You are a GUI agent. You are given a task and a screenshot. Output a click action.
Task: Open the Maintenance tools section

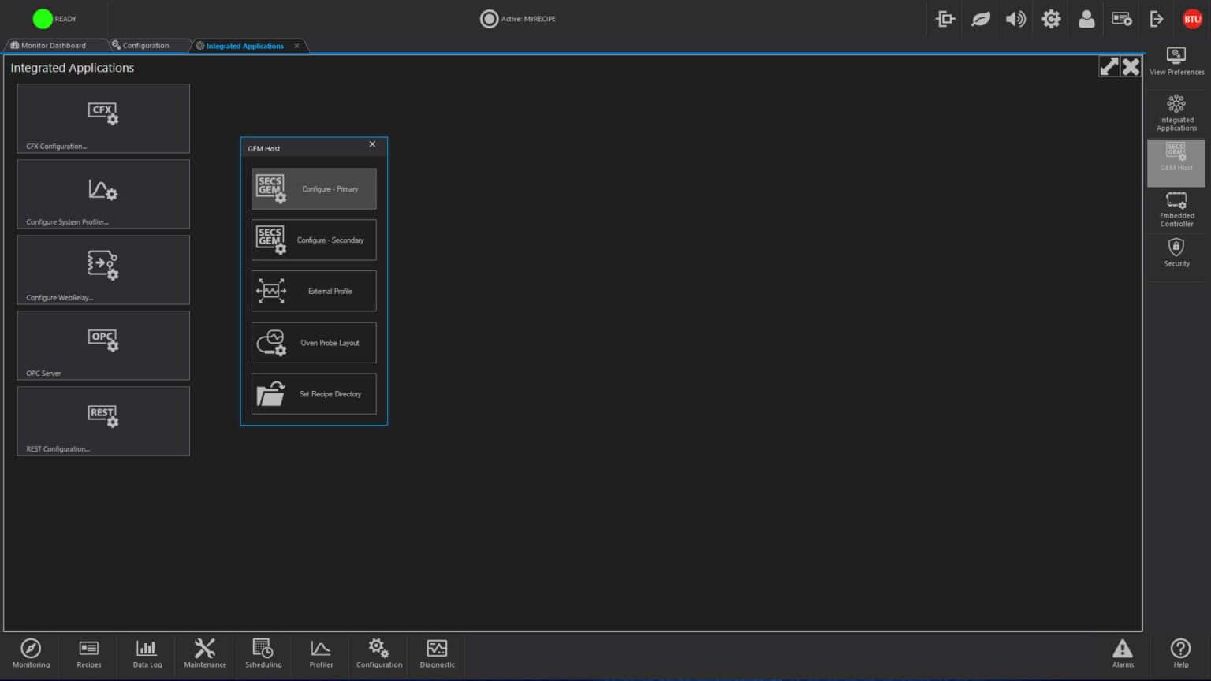[x=205, y=653]
